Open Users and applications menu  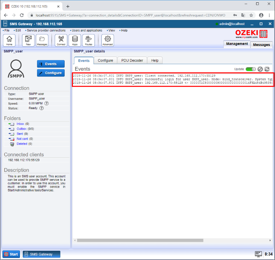pos(87,31)
